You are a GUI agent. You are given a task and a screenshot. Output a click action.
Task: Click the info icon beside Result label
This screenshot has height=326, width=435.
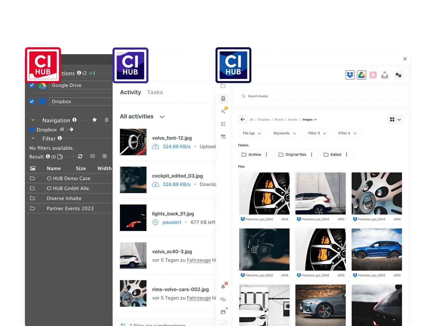[48, 156]
